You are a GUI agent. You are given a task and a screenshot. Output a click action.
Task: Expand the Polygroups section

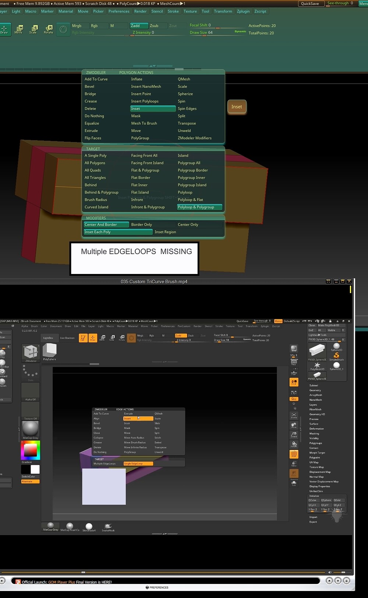[316, 443]
